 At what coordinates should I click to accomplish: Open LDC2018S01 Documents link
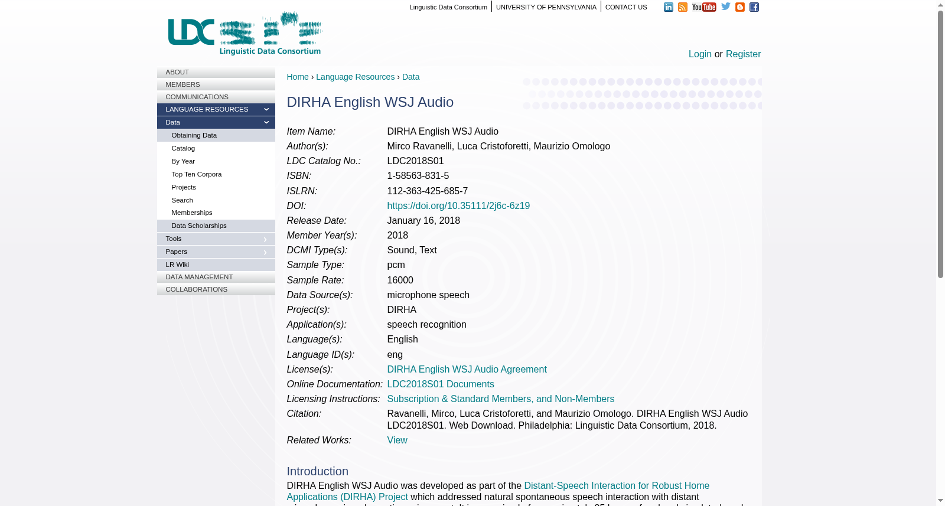point(441,384)
